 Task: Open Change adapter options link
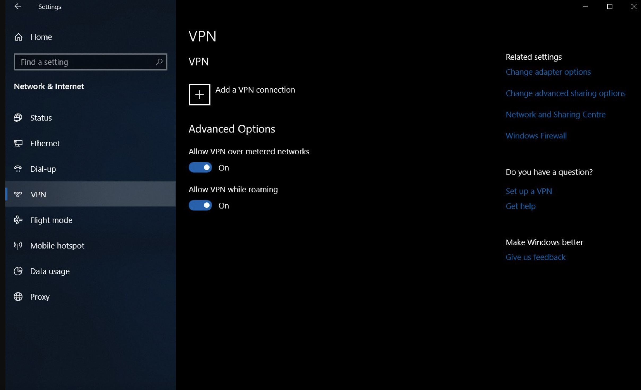click(548, 72)
